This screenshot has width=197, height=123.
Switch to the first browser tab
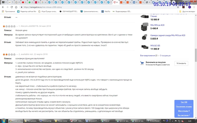pos(5,2)
